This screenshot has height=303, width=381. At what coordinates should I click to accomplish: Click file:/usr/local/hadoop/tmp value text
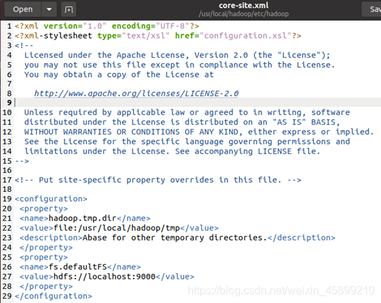(x=117, y=228)
